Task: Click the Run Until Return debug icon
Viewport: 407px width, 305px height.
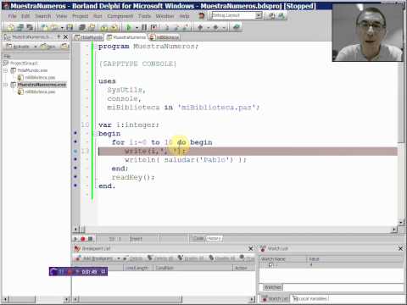Action: click(x=186, y=27)
